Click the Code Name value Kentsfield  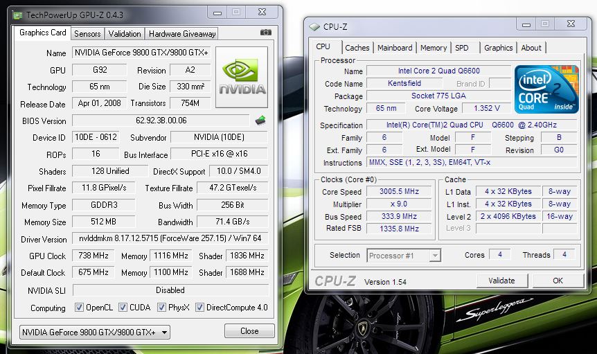(x=404, y=83)
